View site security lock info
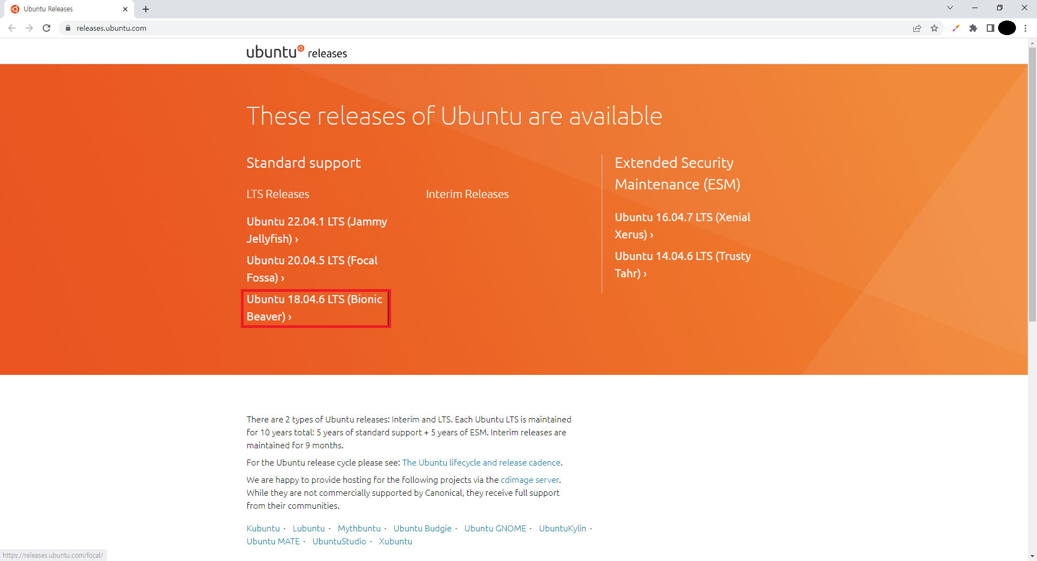1037x561 pixels. (68, 28)
